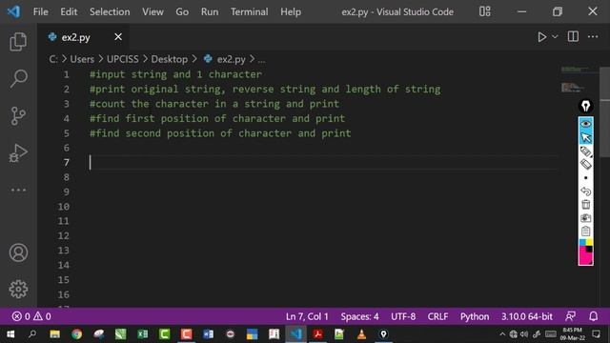Pick the magenta color swatch
610x343 pixels.
coord(585,258)
